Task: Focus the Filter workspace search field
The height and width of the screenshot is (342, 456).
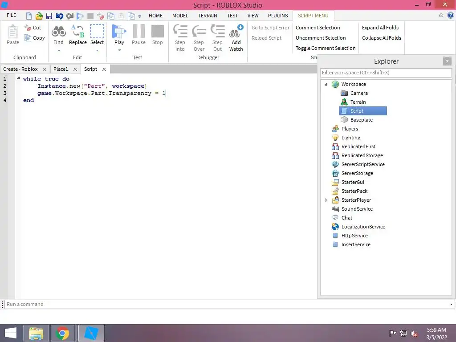Action: coord(386,73)
